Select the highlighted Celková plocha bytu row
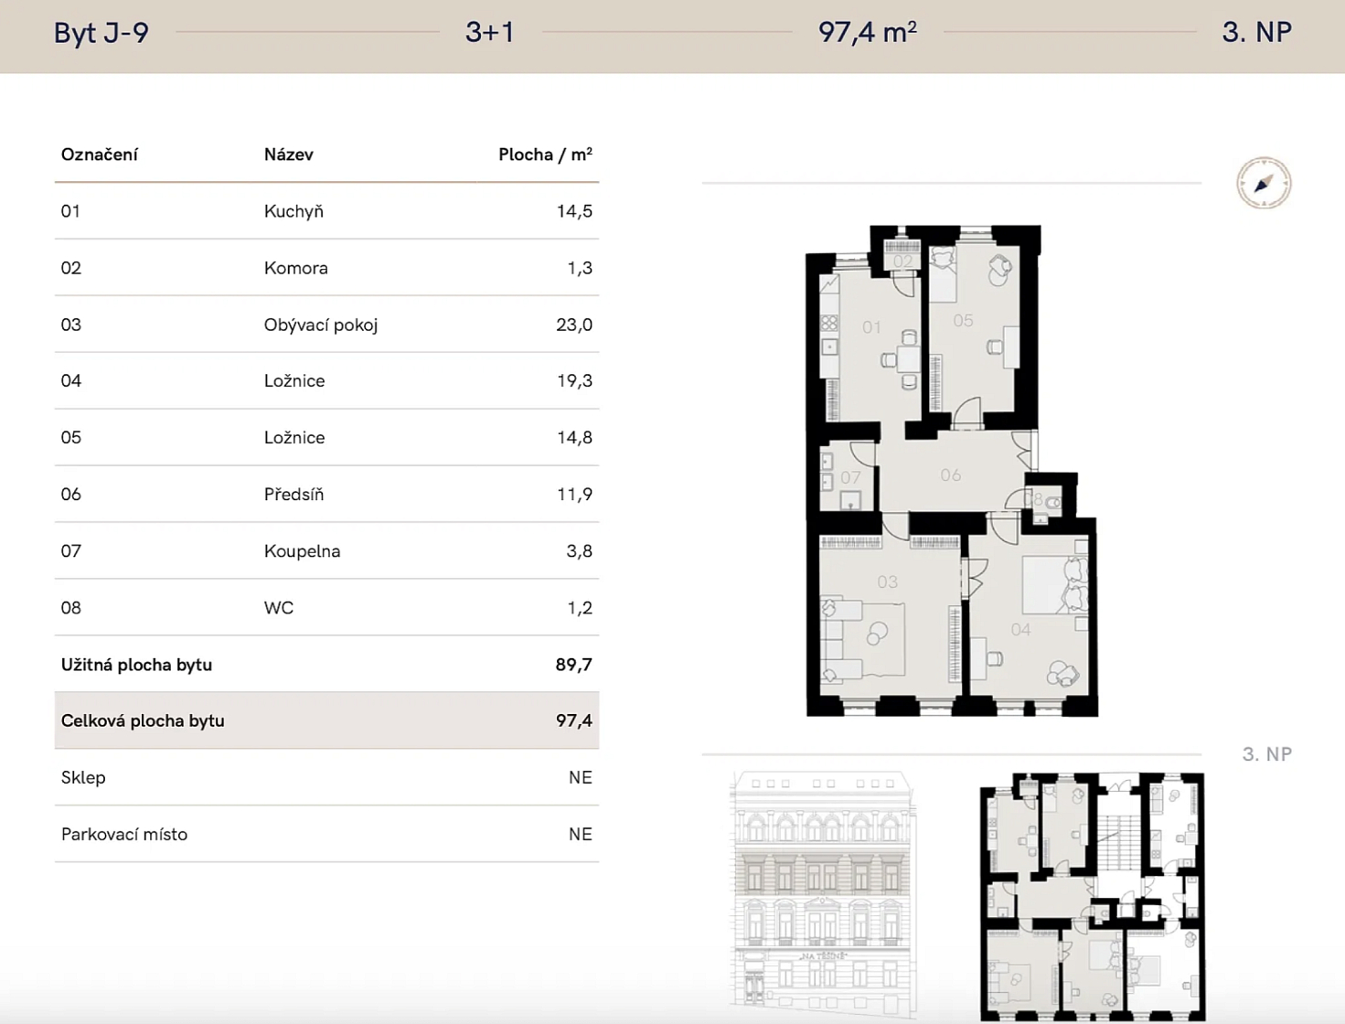This screenshot has width=1345, height=1024. [x=326, y=720]
